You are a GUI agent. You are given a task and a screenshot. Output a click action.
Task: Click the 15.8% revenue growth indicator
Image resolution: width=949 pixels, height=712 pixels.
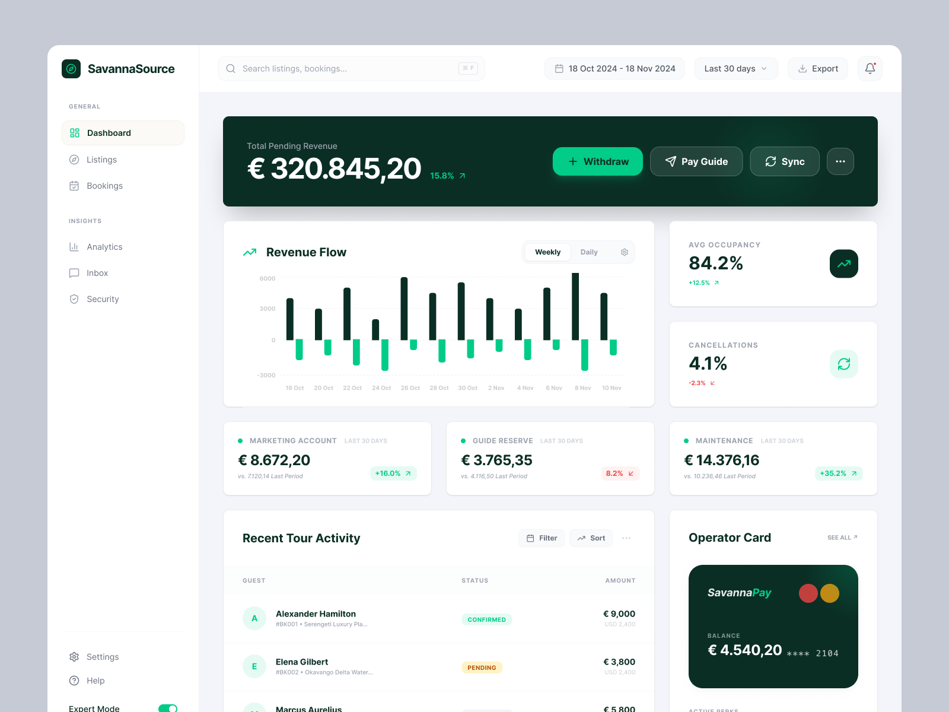coord(448,176)
